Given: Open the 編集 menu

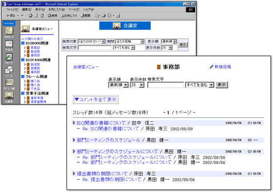Looking at the screenshot, I should [x=26, y=9].
